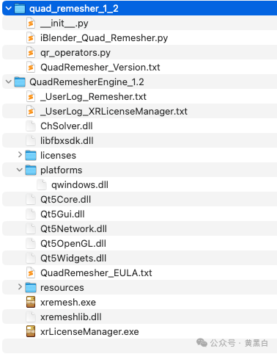Screen dimensions: 277x354
Task: Click the Qt5Gui.dll blank file icon
Action: tap(31, 214)
